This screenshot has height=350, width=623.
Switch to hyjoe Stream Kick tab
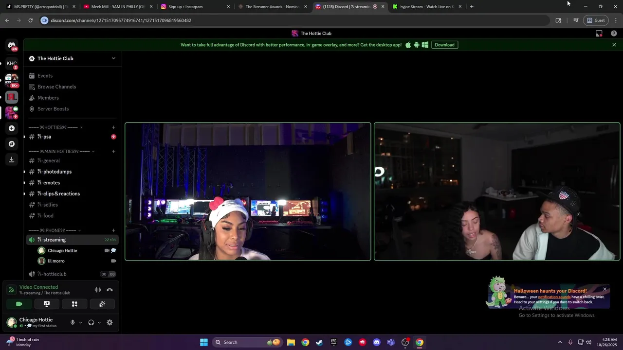[427, 7]
